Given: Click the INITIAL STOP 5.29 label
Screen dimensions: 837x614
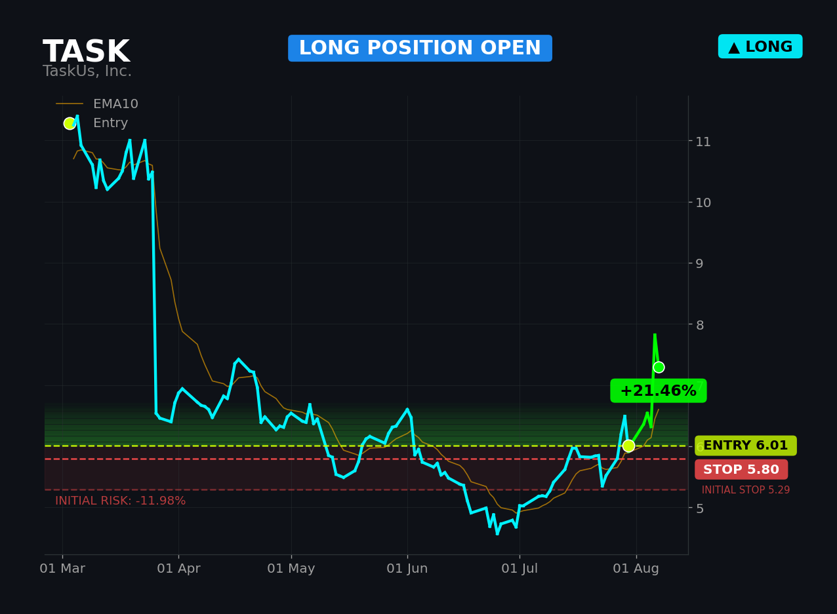Looking at the screenshot, I should pos(746,490).
